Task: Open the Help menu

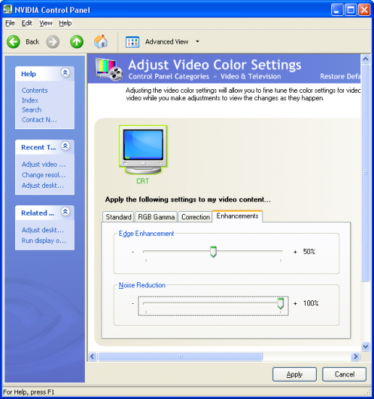Action: coord(65,23)
